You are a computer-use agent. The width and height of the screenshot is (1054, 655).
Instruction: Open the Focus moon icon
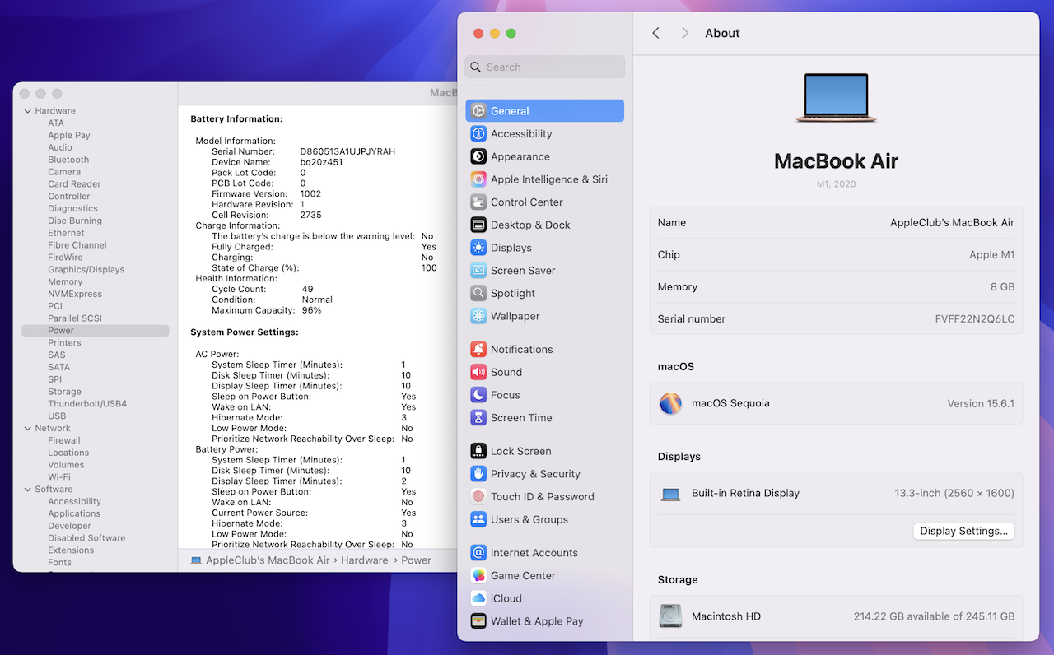[478, 395]
